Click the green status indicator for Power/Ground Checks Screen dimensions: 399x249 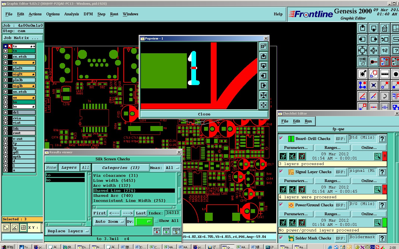click(x=385, y=222)
